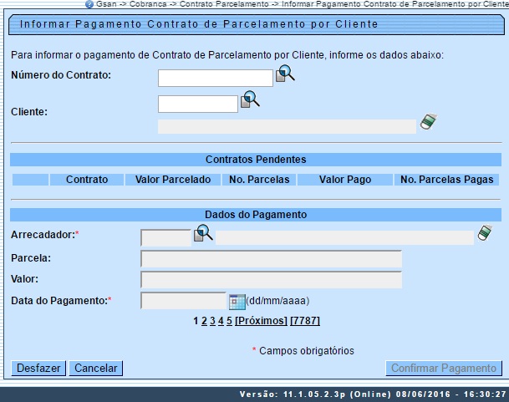The image size is (509, 402).
Task: Focus the Número do Contrato input
Action: pos(216,78)
